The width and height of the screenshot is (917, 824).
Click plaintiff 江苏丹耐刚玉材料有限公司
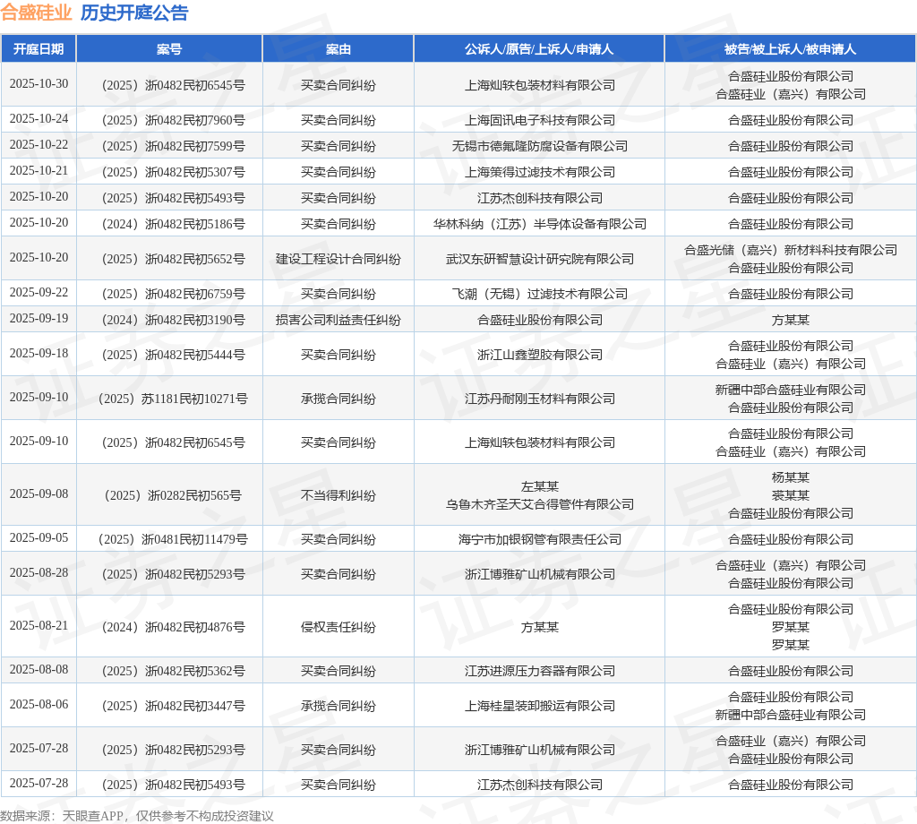point(539,399)
